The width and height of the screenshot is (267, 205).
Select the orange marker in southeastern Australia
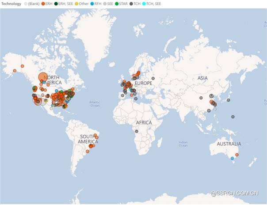tap(237, 155)
